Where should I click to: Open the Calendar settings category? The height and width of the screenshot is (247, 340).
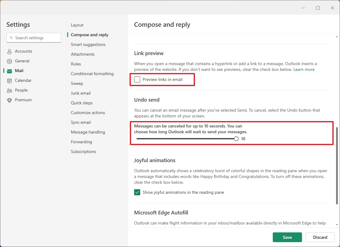tap(23, 80)
